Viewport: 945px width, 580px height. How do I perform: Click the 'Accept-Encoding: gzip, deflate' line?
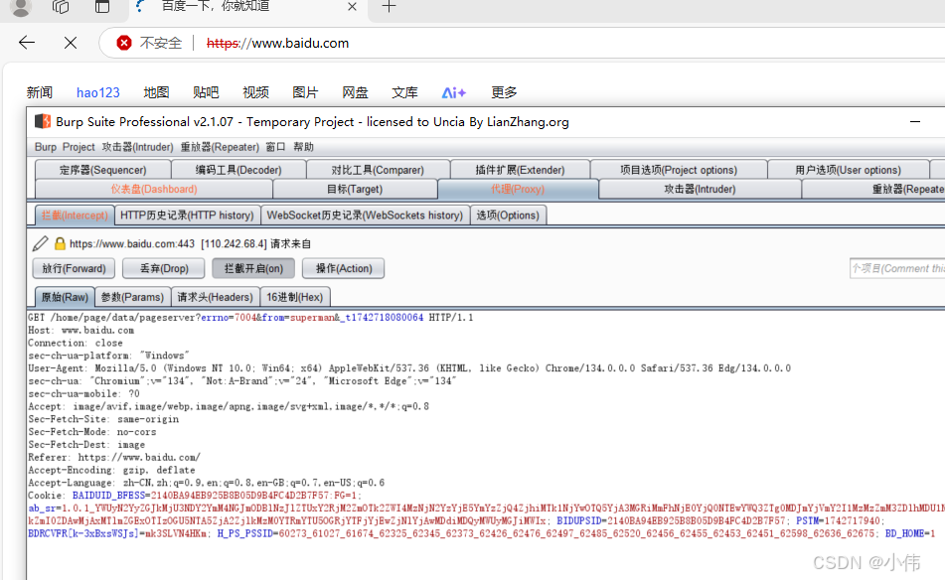111,470
